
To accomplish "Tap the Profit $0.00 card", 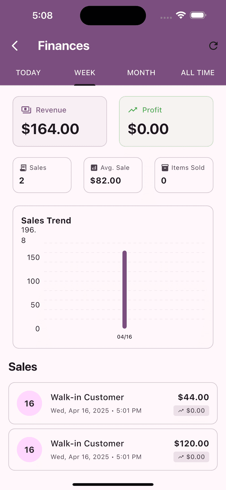I will tap(166, 121).
